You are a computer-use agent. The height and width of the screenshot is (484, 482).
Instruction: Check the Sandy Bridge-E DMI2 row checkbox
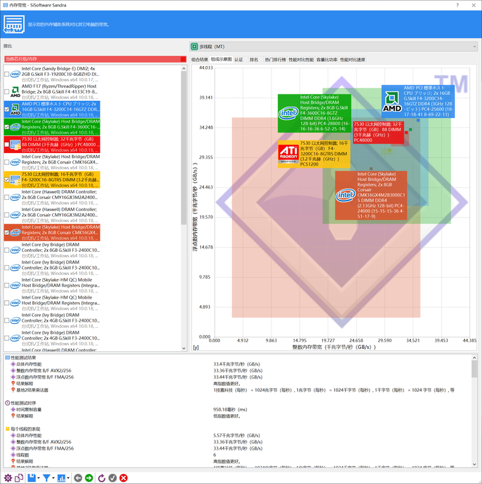point(7,74)
